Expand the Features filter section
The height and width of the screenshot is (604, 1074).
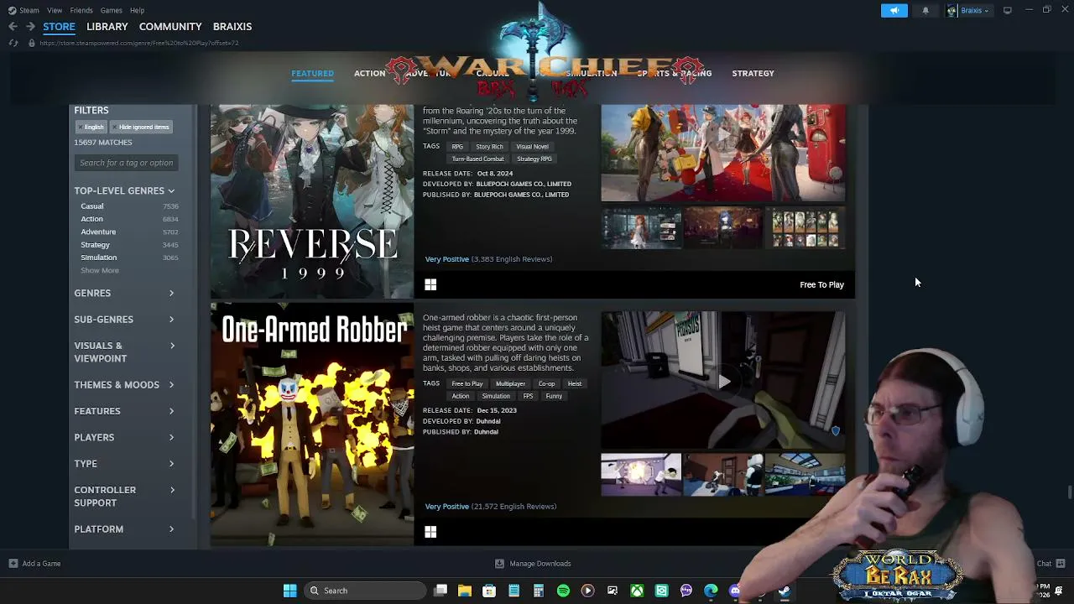tap(124, 411)
